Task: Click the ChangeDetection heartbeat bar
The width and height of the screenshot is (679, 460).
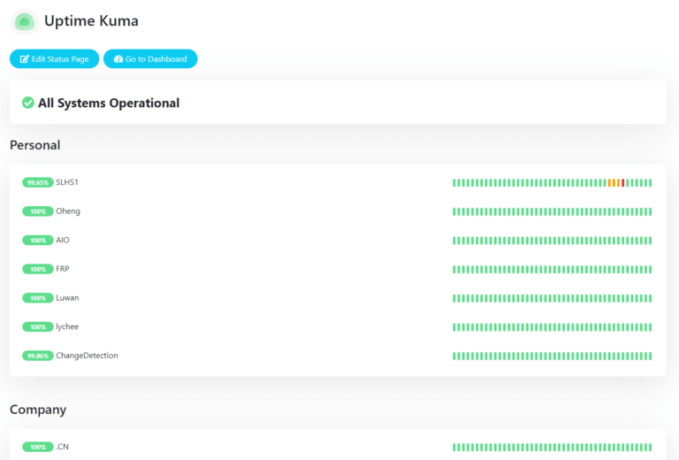Action: click(552, 356)
